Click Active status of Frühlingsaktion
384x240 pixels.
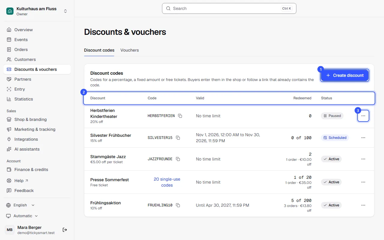coord(331,205)
